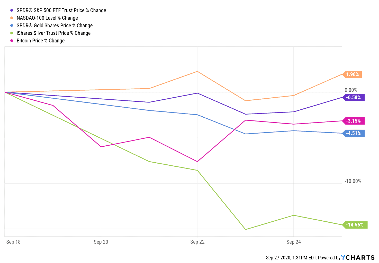Click the purple S&P 500 legend dot

(12, 11)
